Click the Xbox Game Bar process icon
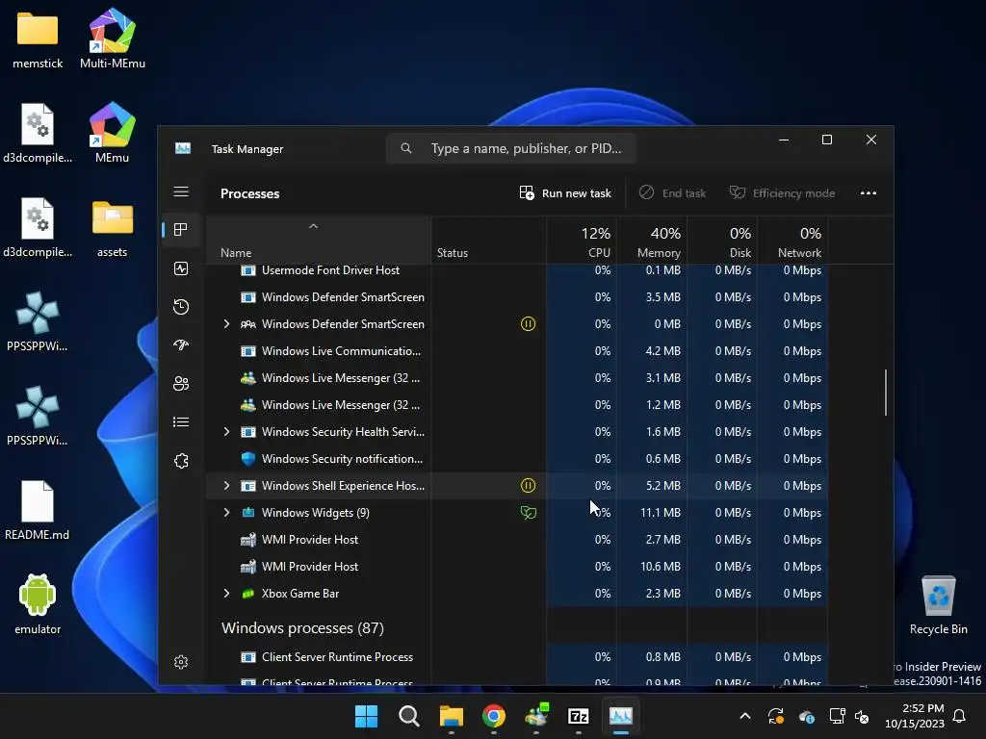Viewport: 986px width, 739px height. [248, 594]
